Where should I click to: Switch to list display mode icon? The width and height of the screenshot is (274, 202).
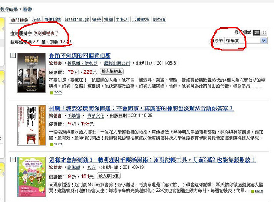click(256, 33)
